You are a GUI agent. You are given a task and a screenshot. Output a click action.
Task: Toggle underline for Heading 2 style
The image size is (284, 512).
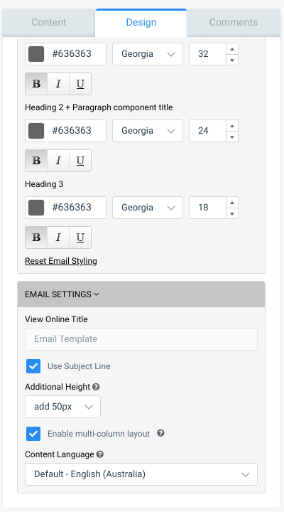pyautogui.click(x=80, y=161)
